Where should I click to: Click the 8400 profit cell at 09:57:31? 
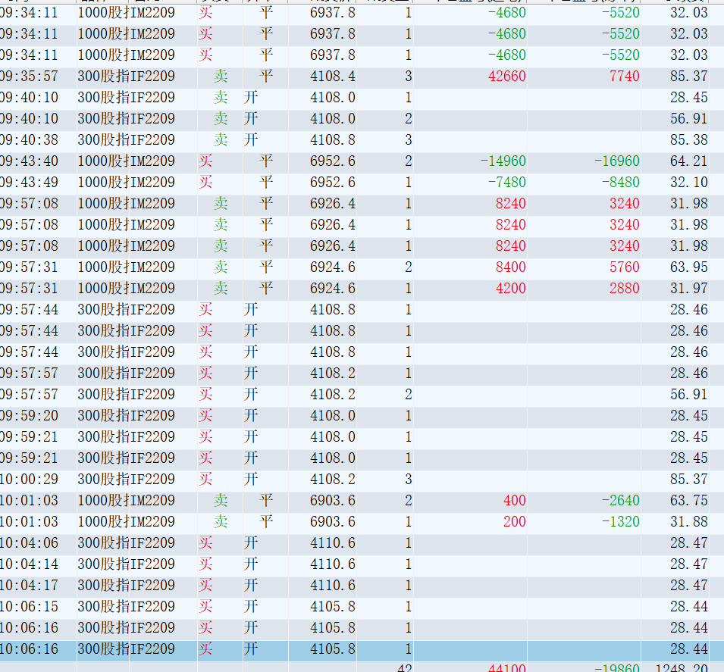click(509, 267)
